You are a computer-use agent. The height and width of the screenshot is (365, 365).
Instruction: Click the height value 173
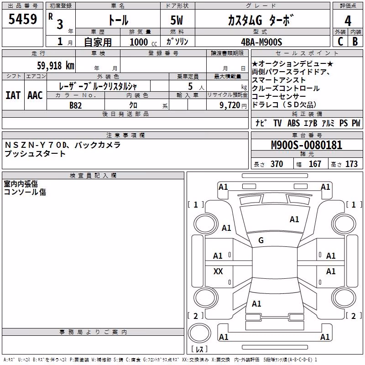click(x=351, y=164)
